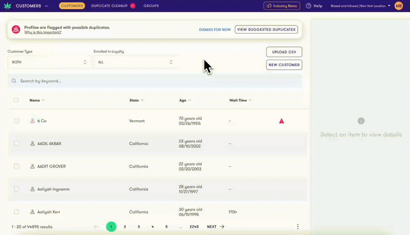Screen dimensions: 410x235
Task: Click View Suggested Duplicates
Action: 266,29
